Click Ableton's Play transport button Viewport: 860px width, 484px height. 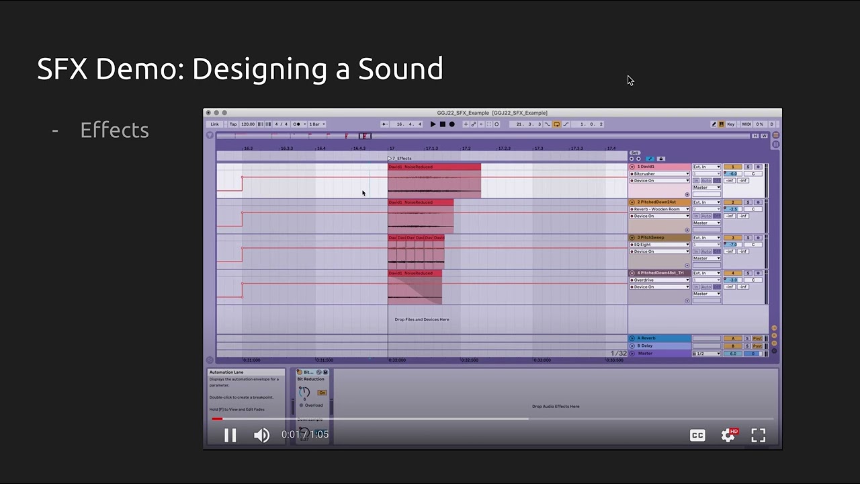point(433,124)
